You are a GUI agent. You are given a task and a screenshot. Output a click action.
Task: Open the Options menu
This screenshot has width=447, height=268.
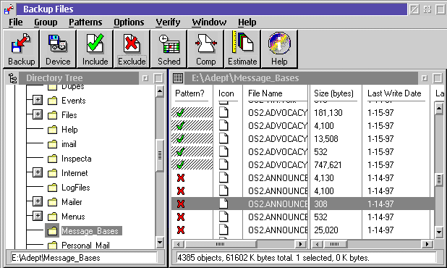(129, 22)
